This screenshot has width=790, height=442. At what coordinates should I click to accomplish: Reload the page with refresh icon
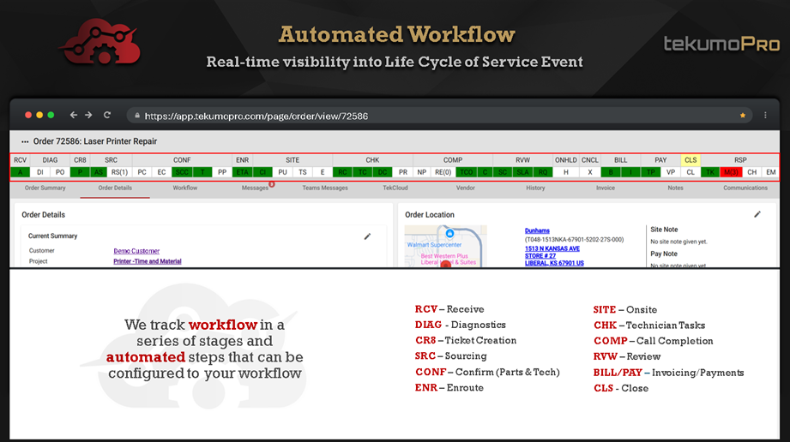[107, 115]
